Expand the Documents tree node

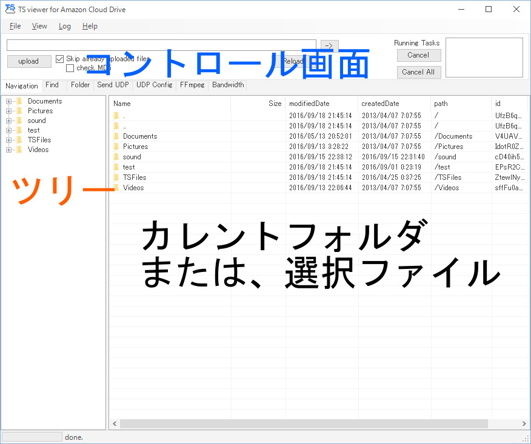coord(8,101)
